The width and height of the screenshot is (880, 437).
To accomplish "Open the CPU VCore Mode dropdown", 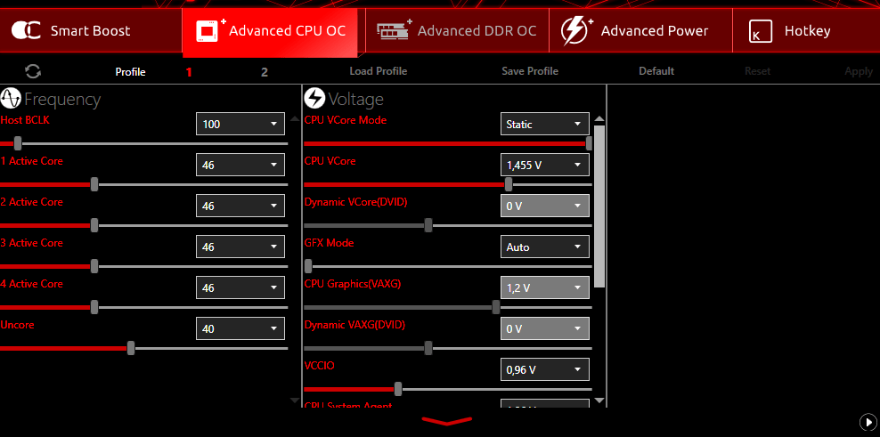I will pos(545,124).
